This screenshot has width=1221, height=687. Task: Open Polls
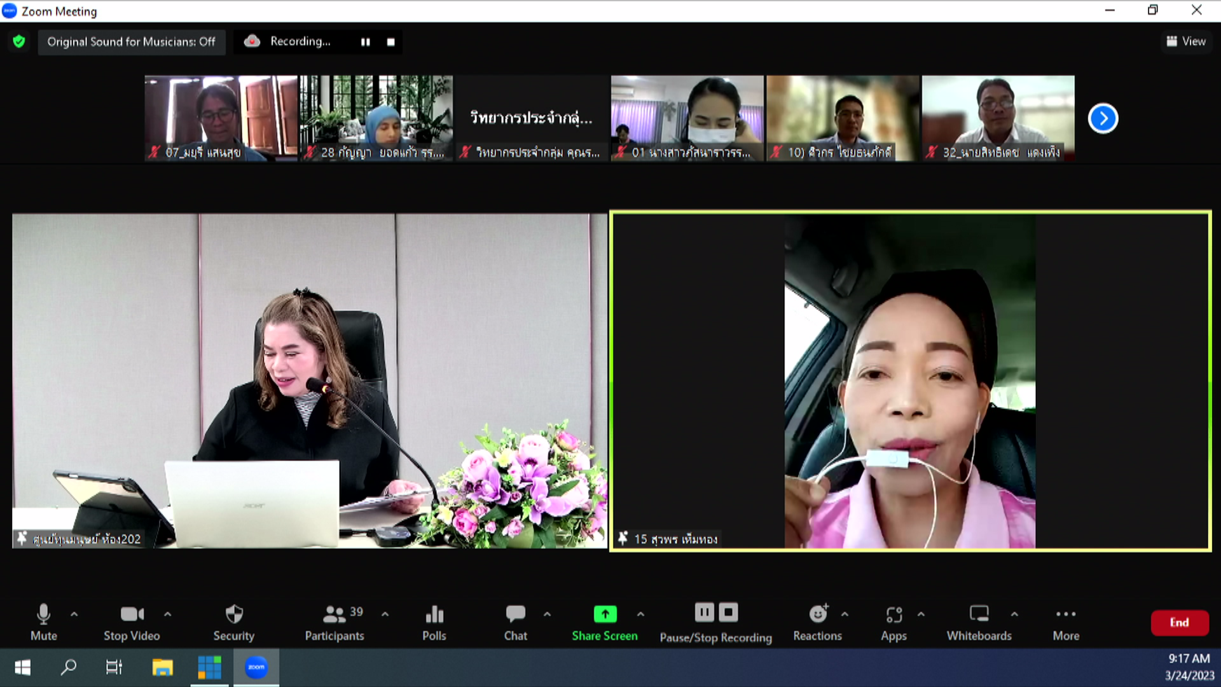434,622
